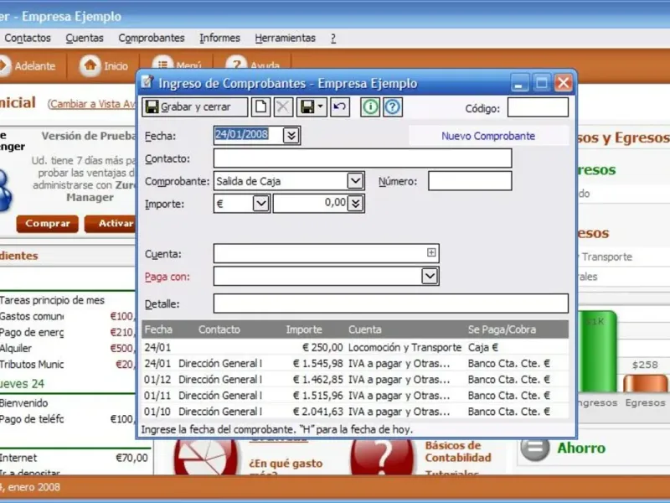Open the save options dropdown arrow
This screenshot has height=503, width=670.
click(x=321, y=107)
